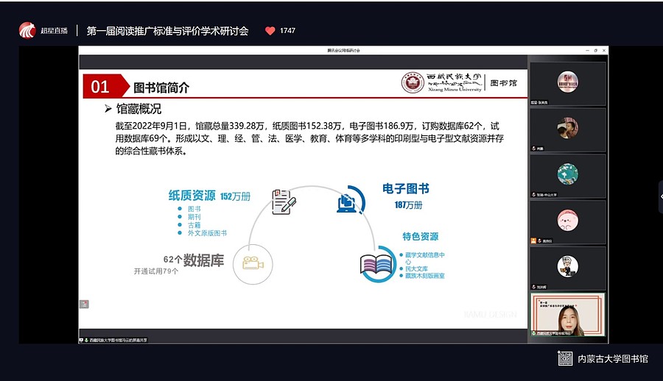Screen dimensions: 663x381
Task: Click the seminar title 第一届阅读推广标准与评价学术研讨会
Action: [167, 31]
